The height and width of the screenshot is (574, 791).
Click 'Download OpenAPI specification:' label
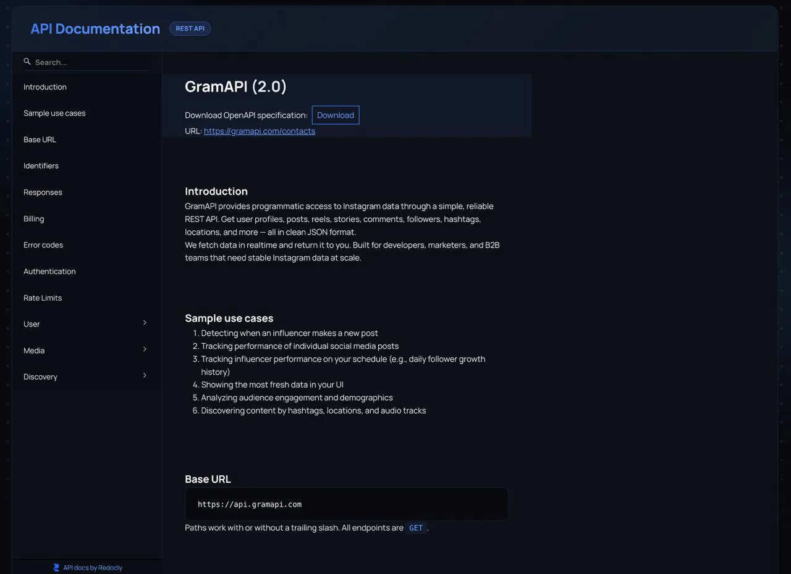click(x=247, y=115)
